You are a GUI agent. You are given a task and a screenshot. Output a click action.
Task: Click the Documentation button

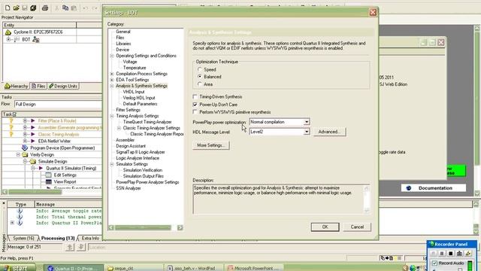434,188
